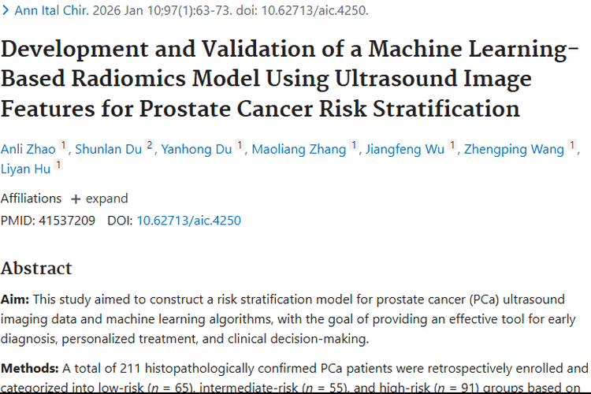Click the chevron before Ann Ital Chir.
The height and width of the screenshot is (394, 591).
(x=6, y=12)
